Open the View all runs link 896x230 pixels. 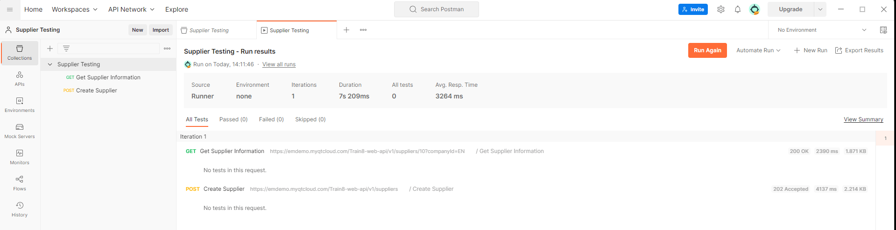[x=279, y=64]
